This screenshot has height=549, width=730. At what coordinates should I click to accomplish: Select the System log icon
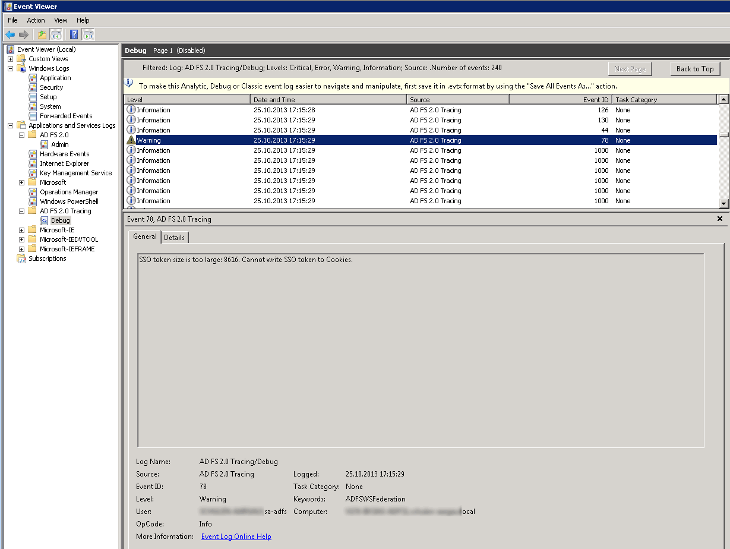tap(33, 106)
